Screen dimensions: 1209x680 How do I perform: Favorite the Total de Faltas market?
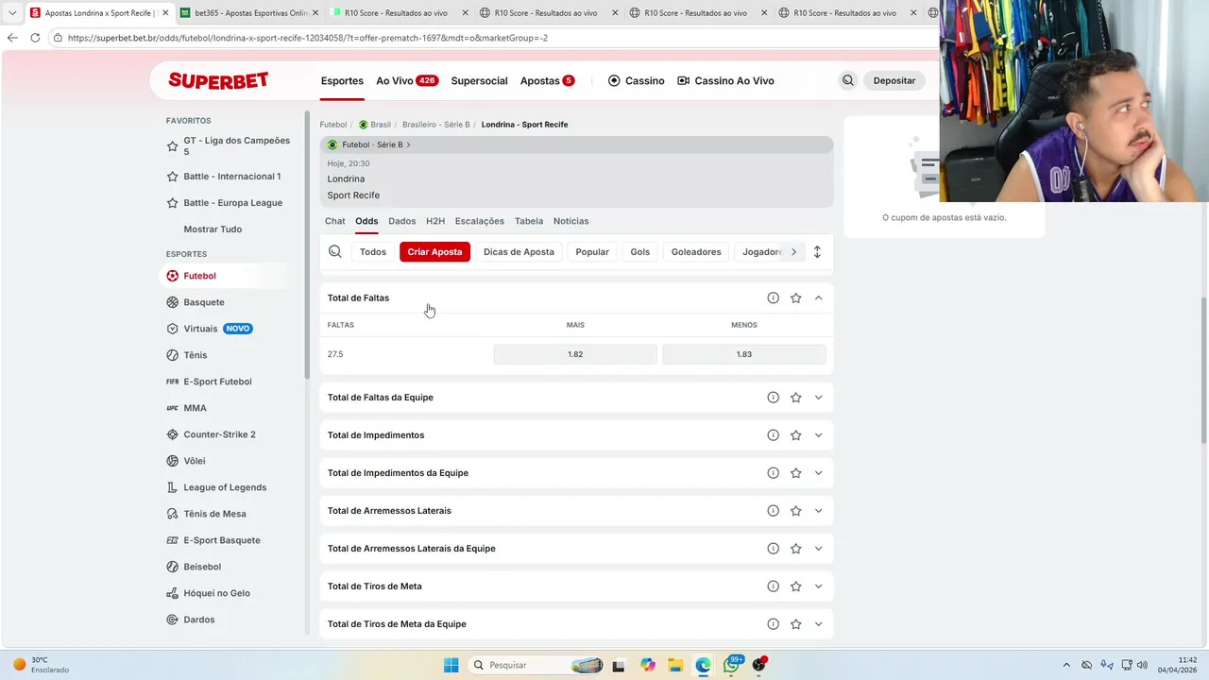[795, 297]
